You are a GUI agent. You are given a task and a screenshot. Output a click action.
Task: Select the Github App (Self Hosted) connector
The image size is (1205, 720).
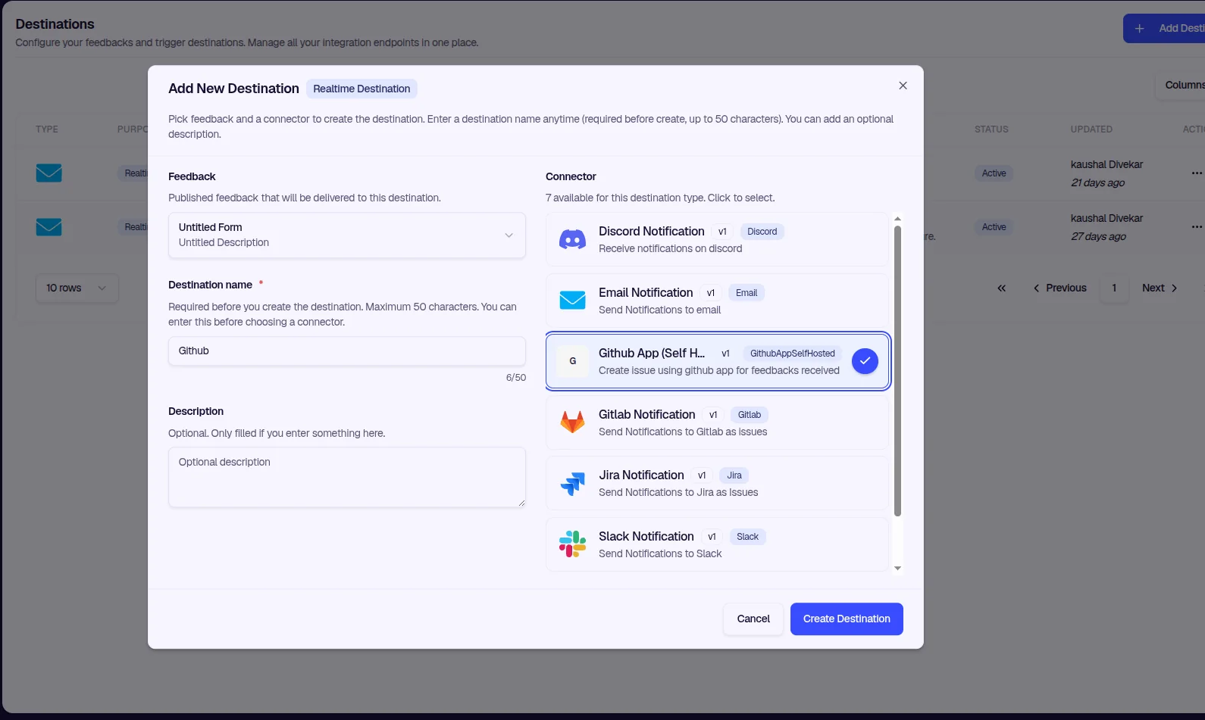coord(717,361)
